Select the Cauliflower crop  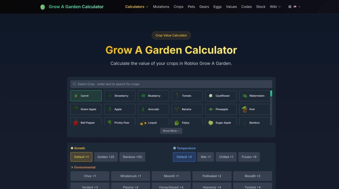[221, 96]
